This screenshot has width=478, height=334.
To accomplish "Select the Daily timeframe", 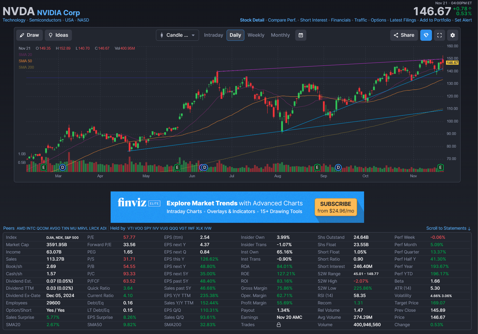I will [235, 35].
